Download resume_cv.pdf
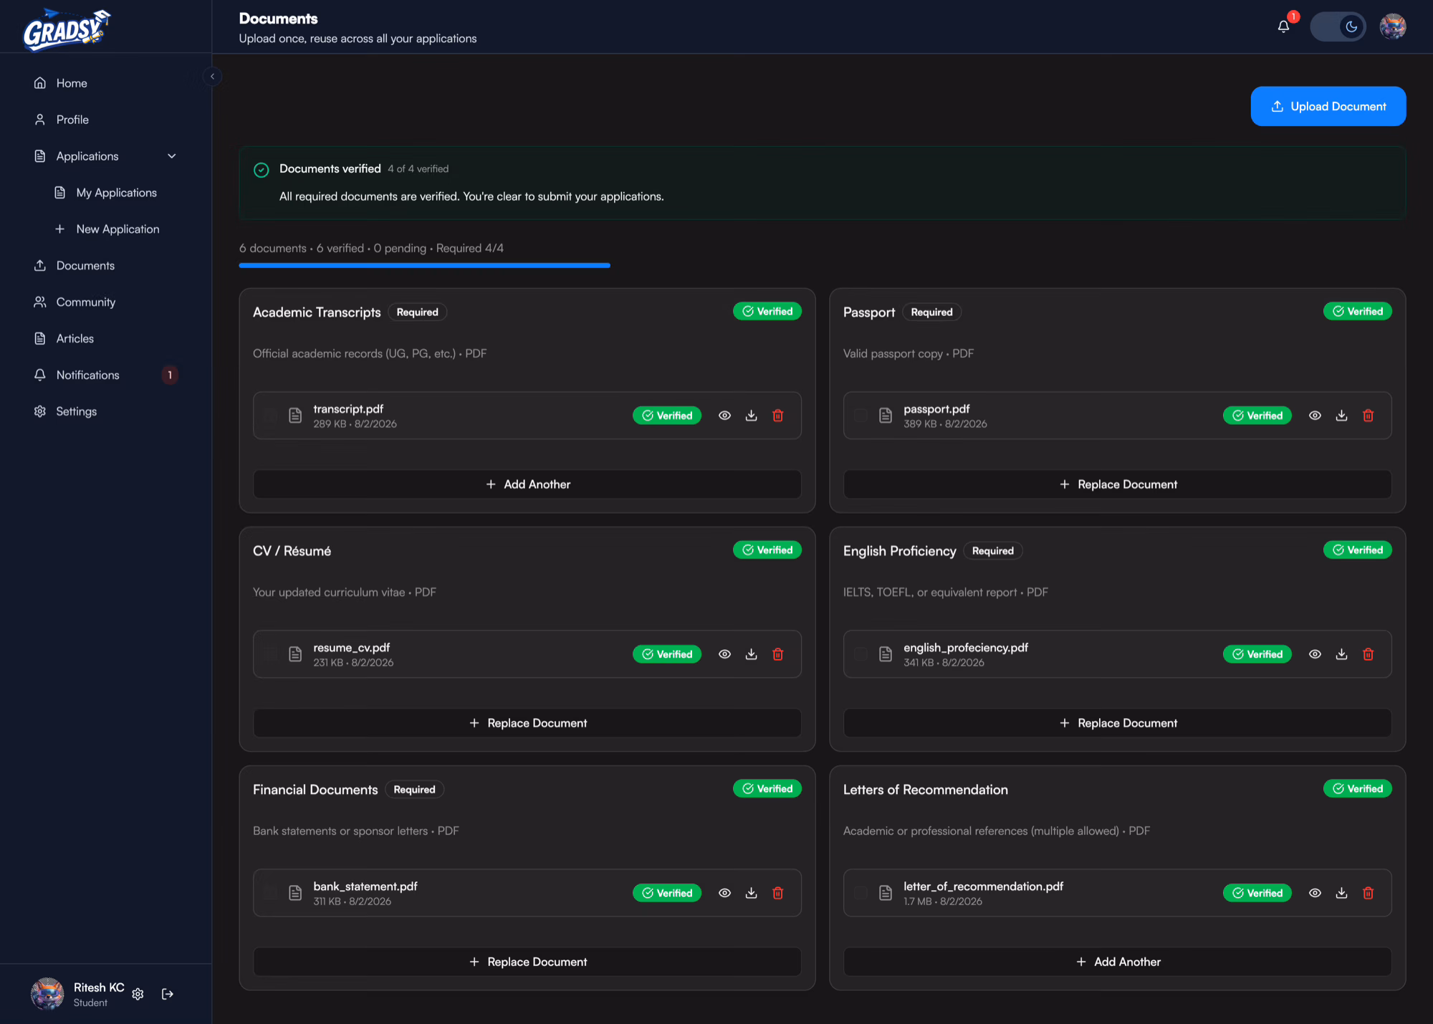The height and width of the screenshot is (1024, 1433). click(x=751, y=654)
